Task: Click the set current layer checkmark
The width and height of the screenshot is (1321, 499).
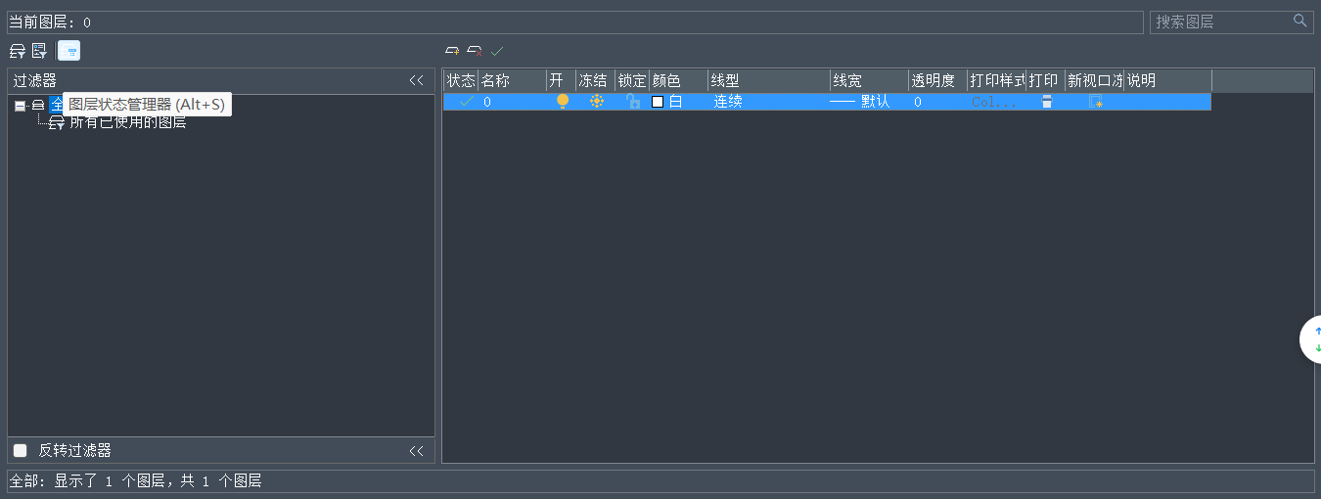Action: point(497,51)
